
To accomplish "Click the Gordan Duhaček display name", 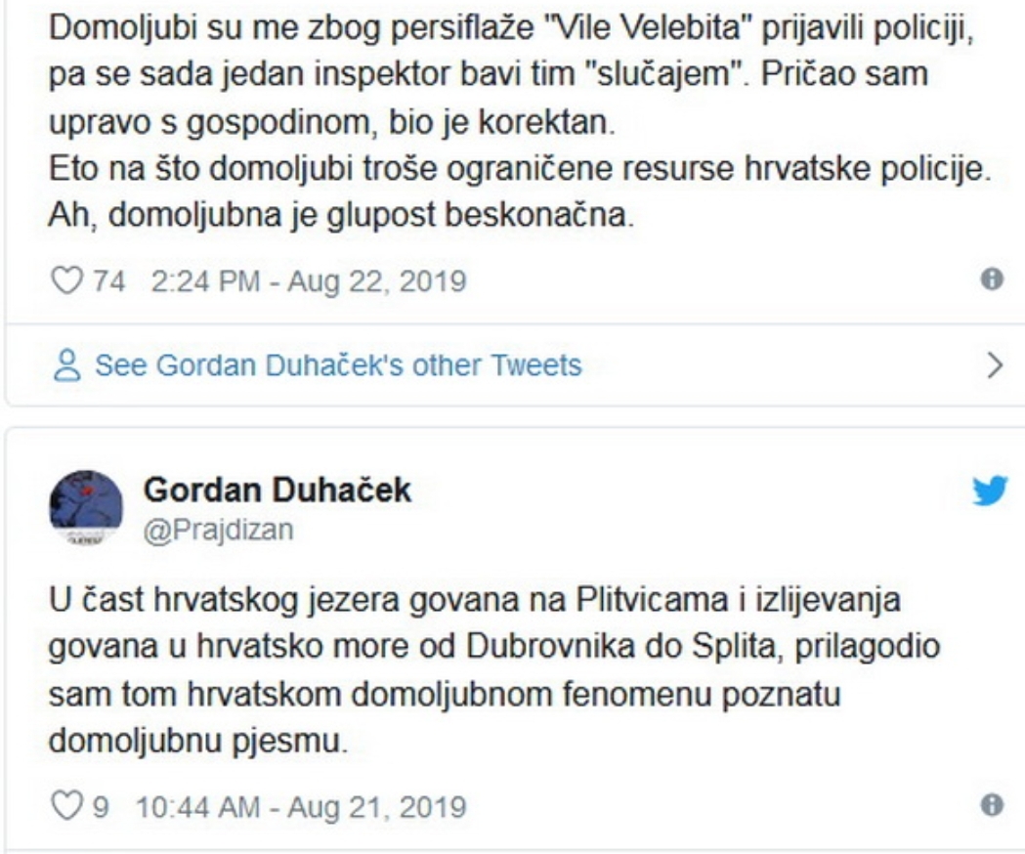I will coord(277,491).
